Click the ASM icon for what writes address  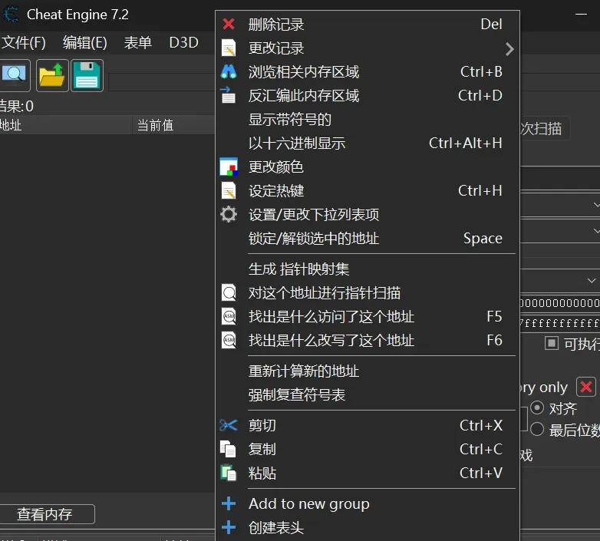coord(229,340)
